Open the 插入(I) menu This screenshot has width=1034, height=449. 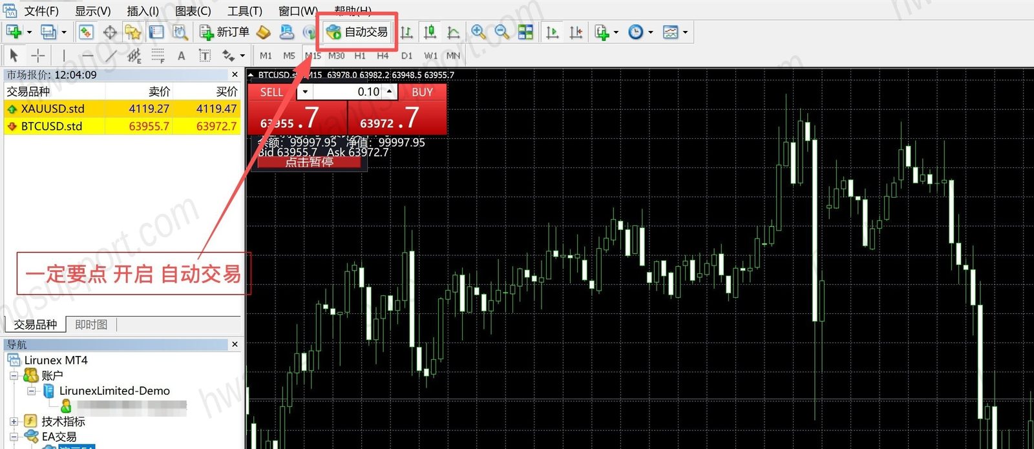pos(143,11)
